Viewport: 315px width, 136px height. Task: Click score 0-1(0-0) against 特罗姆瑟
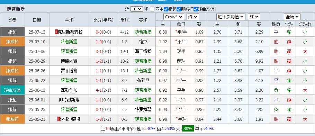[x=103, y=109]
